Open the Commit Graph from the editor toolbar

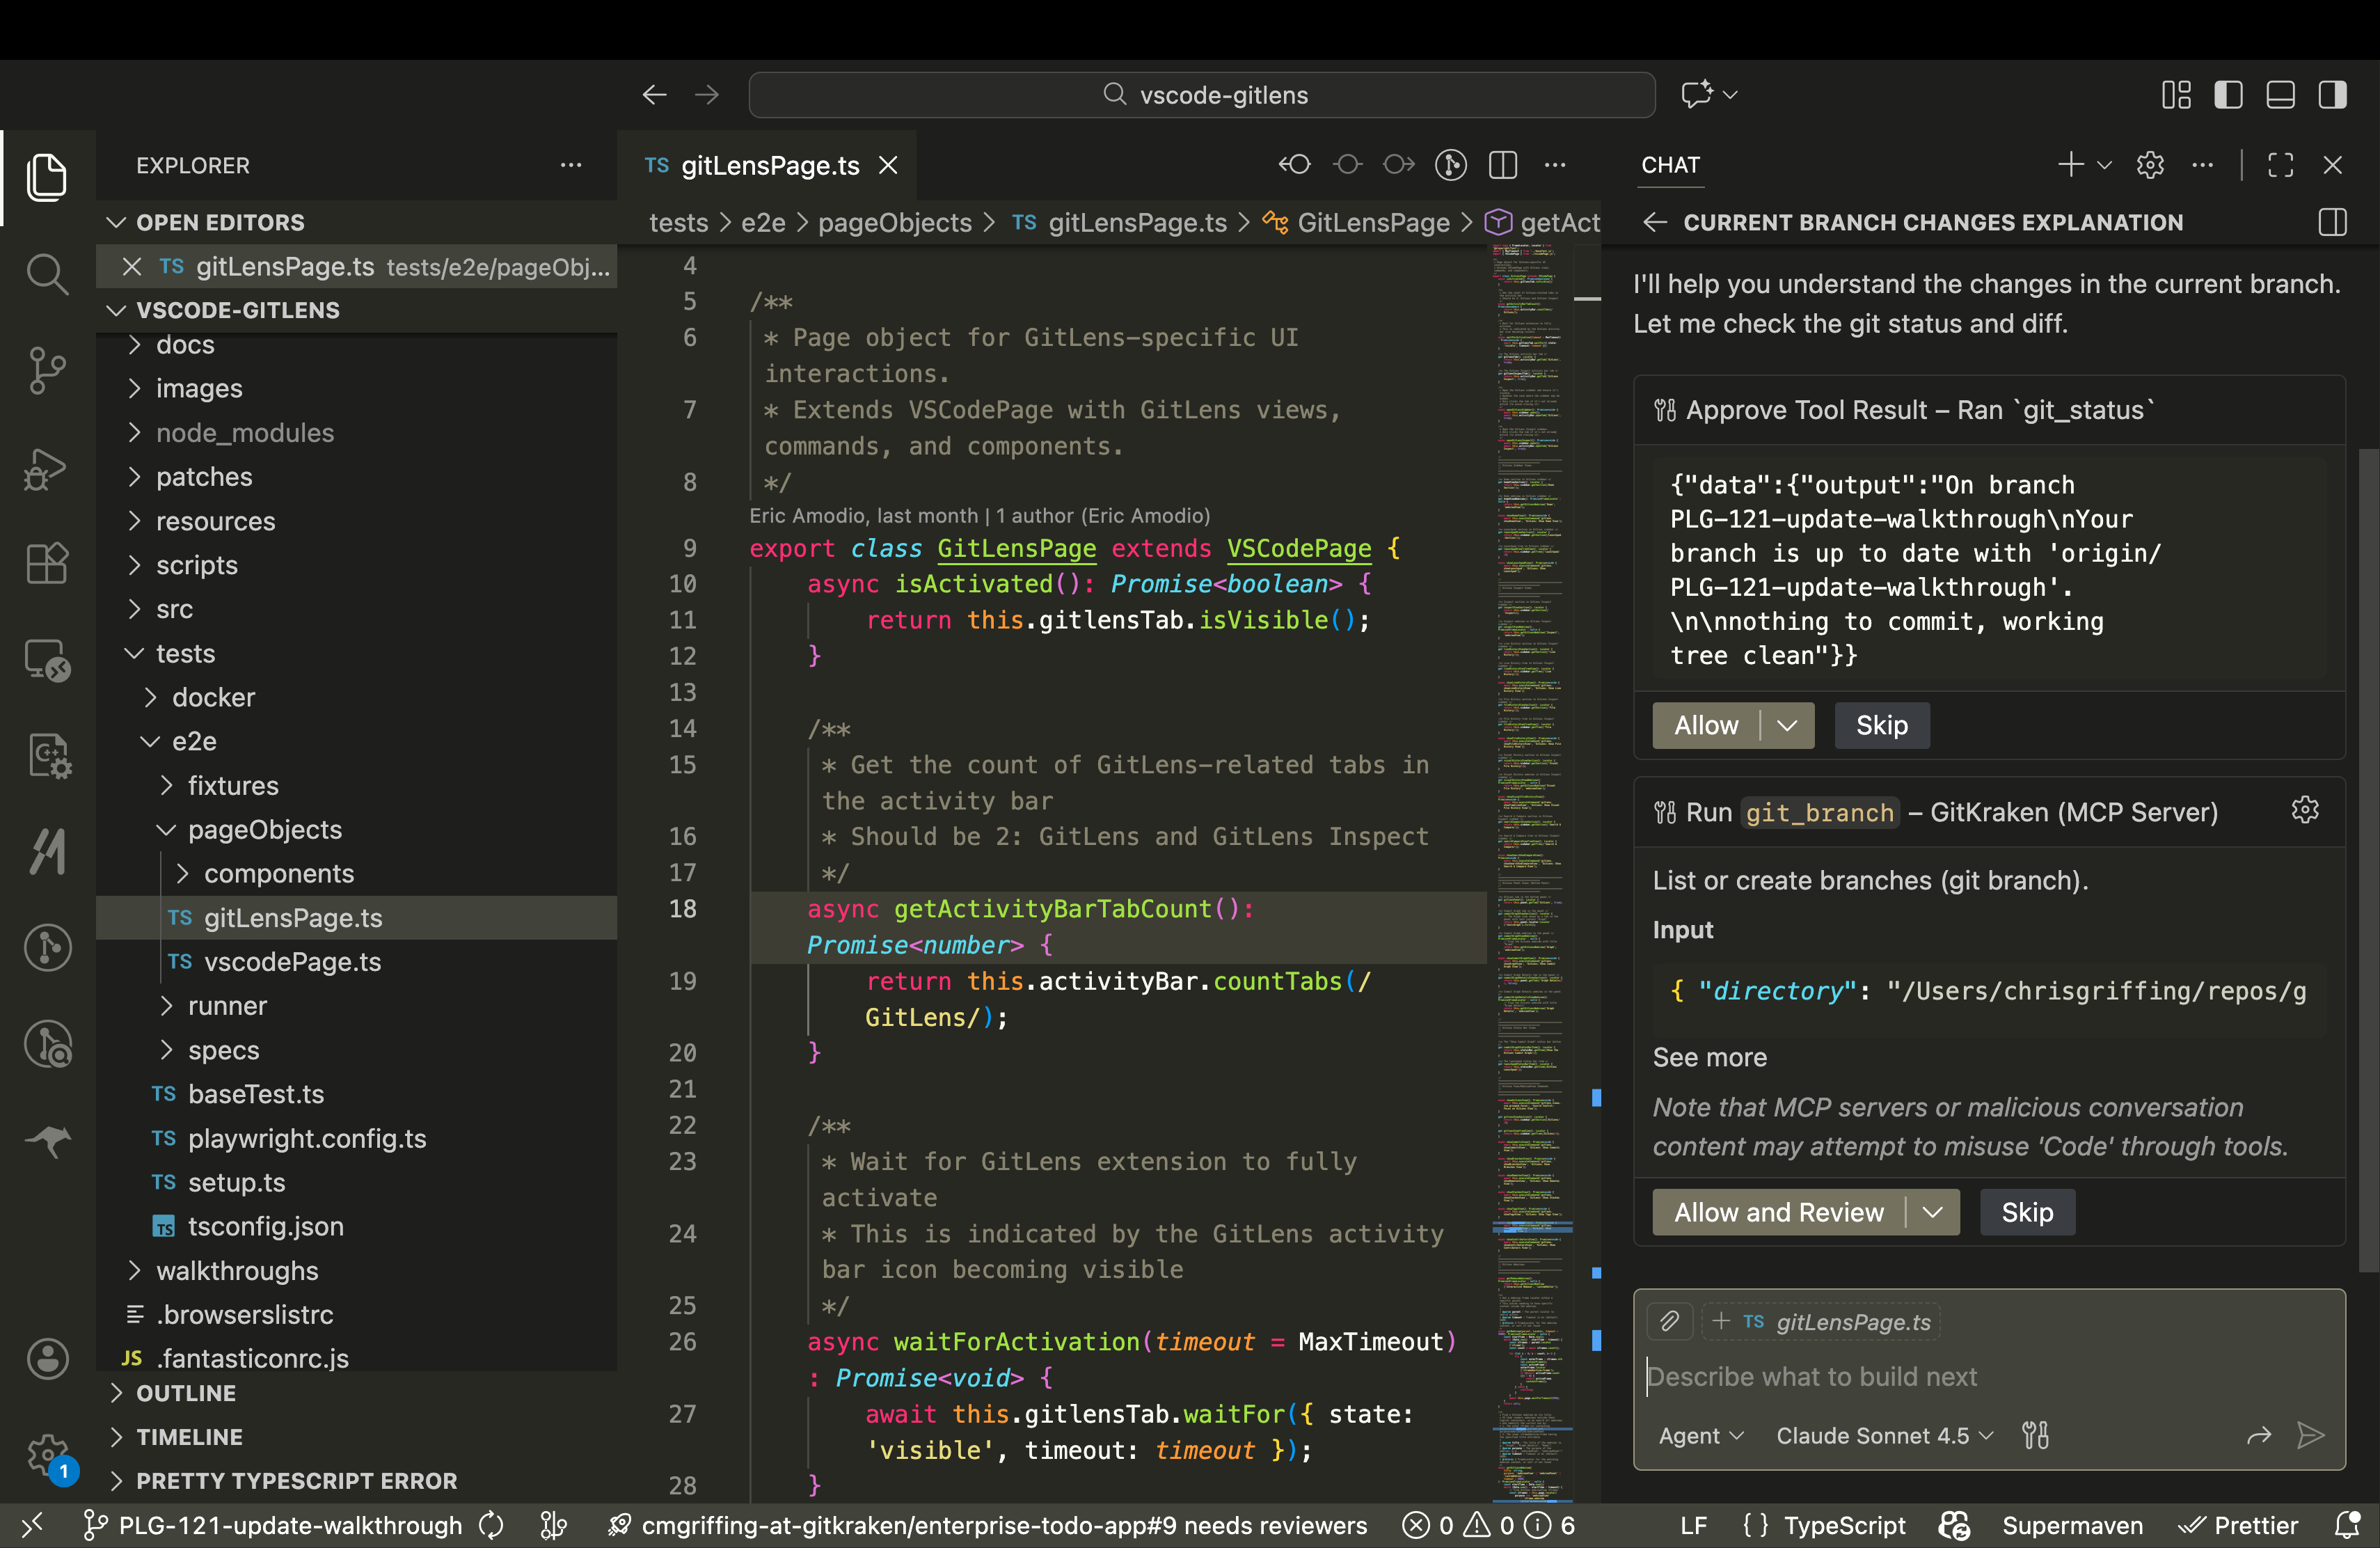coord(1451,165)
